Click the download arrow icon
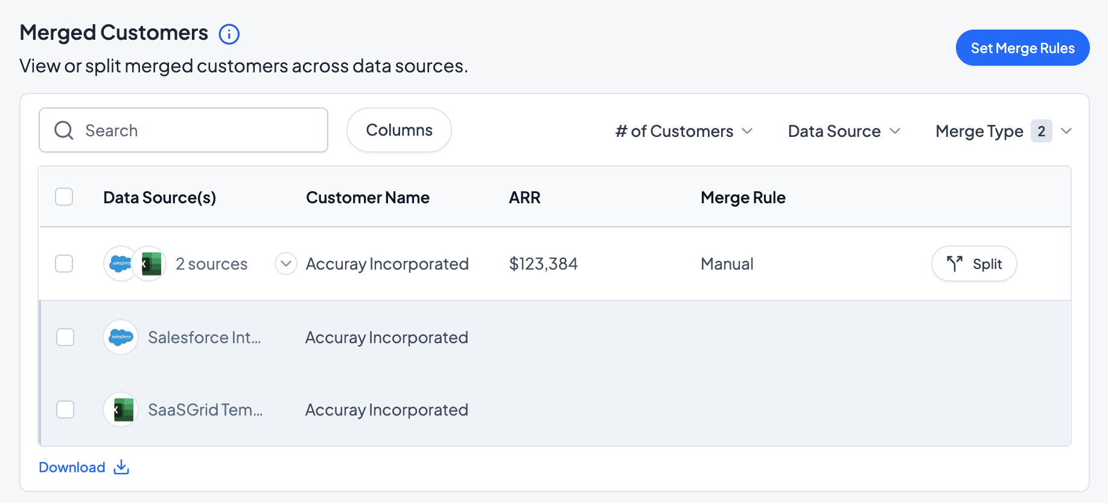The image size is (1108, 503). [121, 467]
